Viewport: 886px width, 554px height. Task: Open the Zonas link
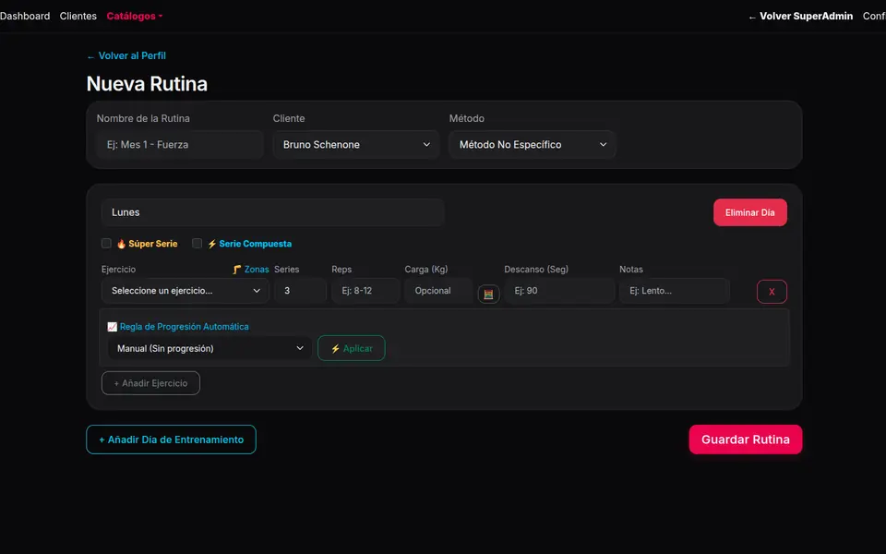pos(251,269)
